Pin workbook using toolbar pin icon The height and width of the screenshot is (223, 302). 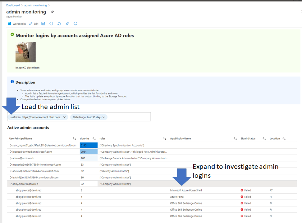[67, 24]
